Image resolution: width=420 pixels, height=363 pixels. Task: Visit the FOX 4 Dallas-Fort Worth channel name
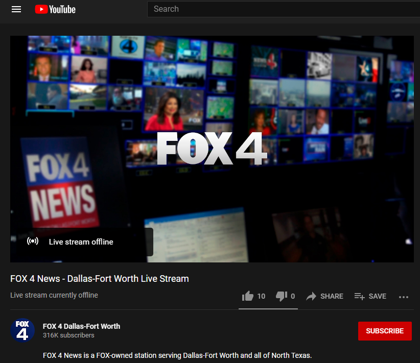(x=81, y=326)
